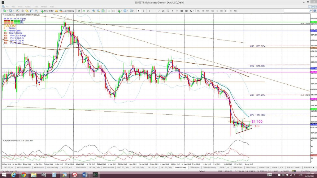Switch chart to M1 timeframe

pos(198,11)
